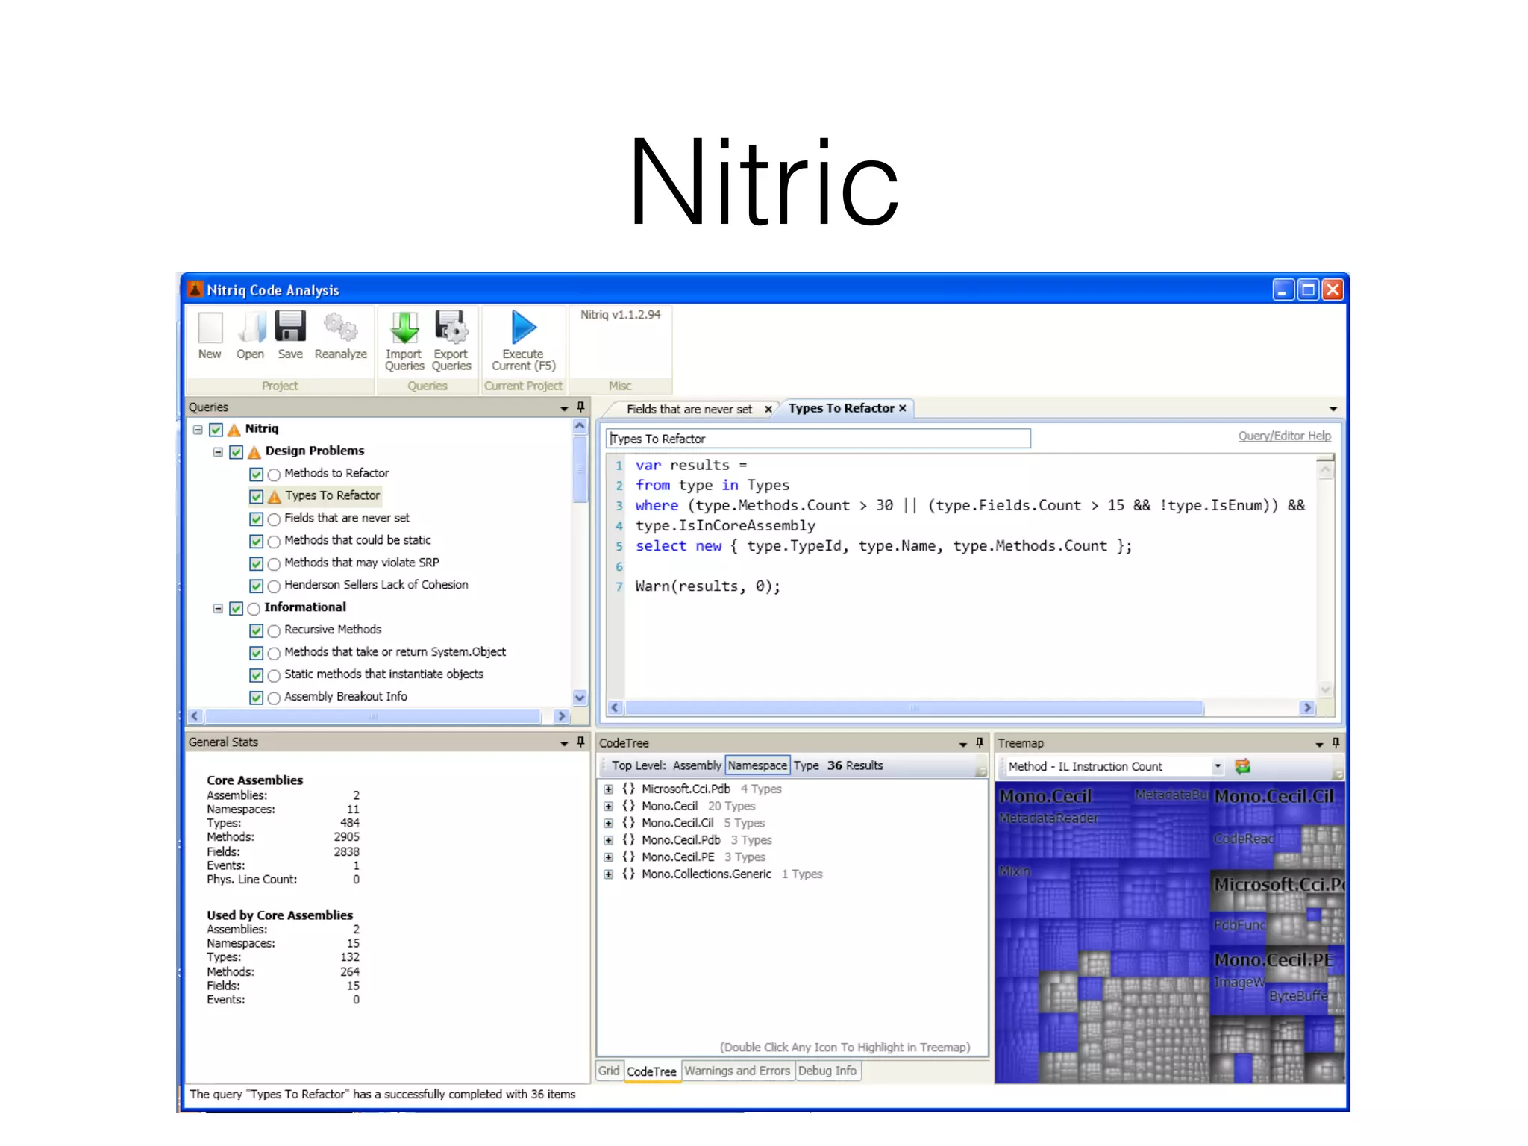1528x1146 pixels.
Task: Collapse the Nitriq root tree node
Action: pos(198,430)
